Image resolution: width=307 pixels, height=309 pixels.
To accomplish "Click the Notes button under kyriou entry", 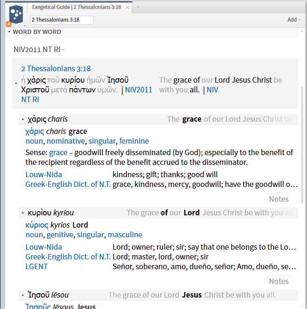I will point(279,281).
